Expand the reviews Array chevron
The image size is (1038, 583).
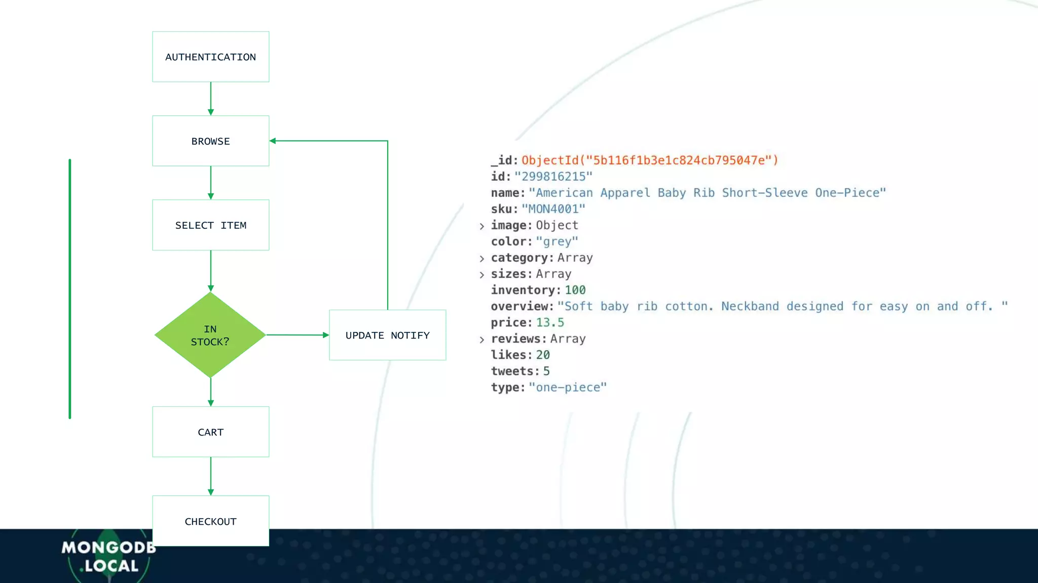tap(481, 340)
